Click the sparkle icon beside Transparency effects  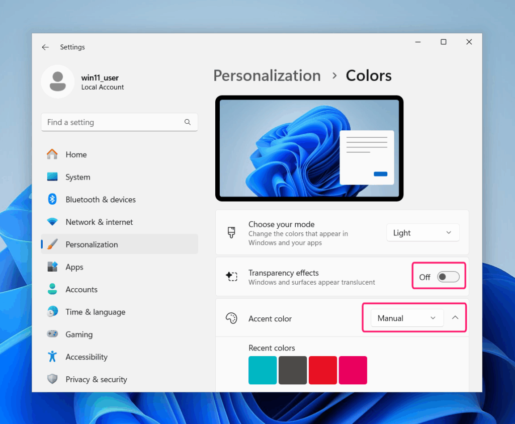(231, 277)
